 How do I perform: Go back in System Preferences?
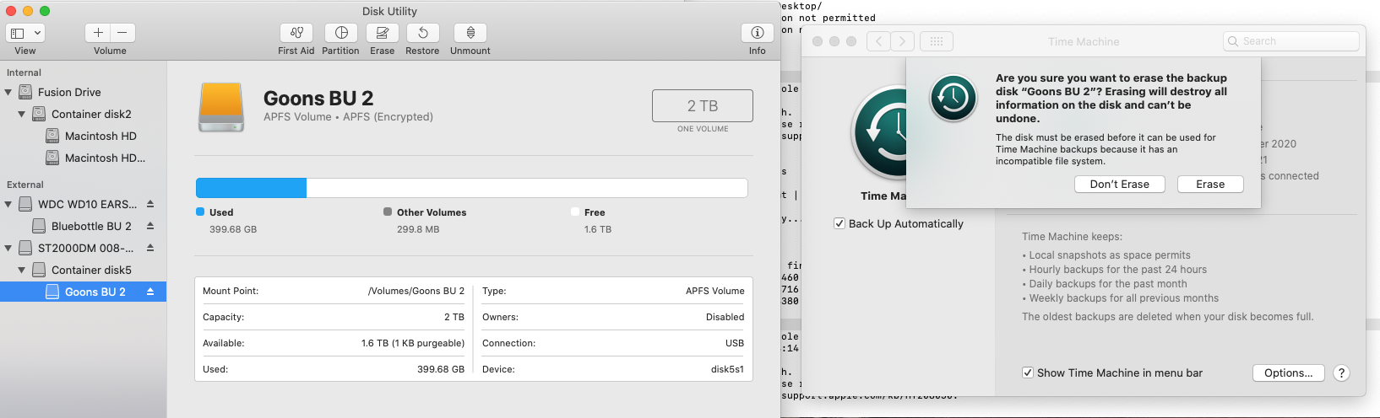878,41
